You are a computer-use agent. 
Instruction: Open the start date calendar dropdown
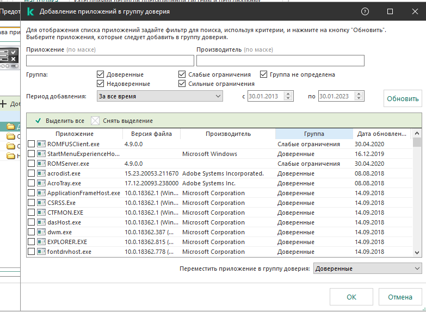coord(289,96)
